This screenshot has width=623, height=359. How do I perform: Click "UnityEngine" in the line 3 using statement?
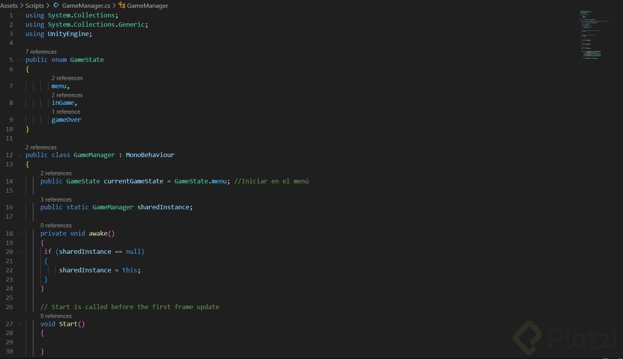point(68,34)
